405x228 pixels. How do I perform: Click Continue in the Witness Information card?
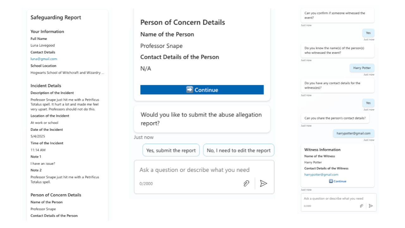(x=337, y=181)
